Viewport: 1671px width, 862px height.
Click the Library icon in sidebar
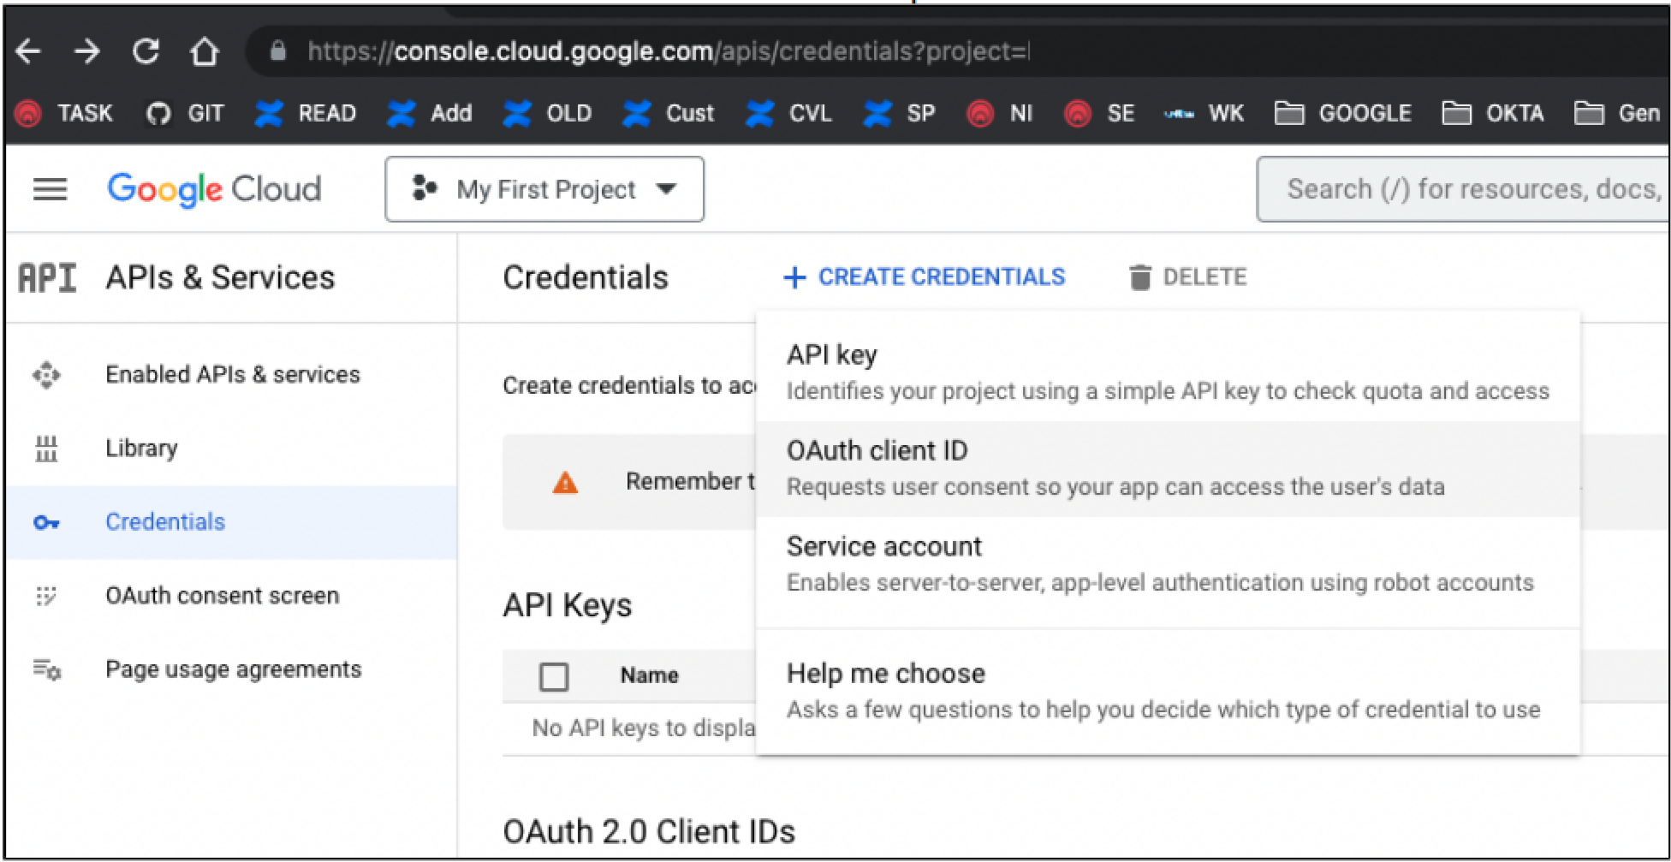point(46,449)
